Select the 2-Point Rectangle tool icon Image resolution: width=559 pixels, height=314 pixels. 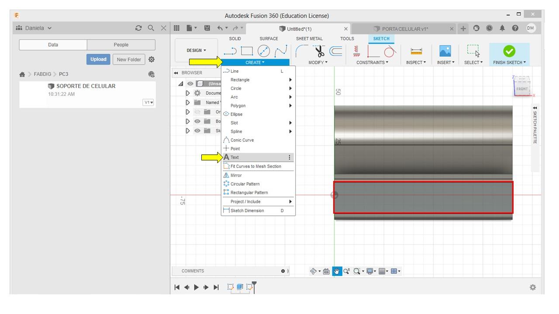247,51
